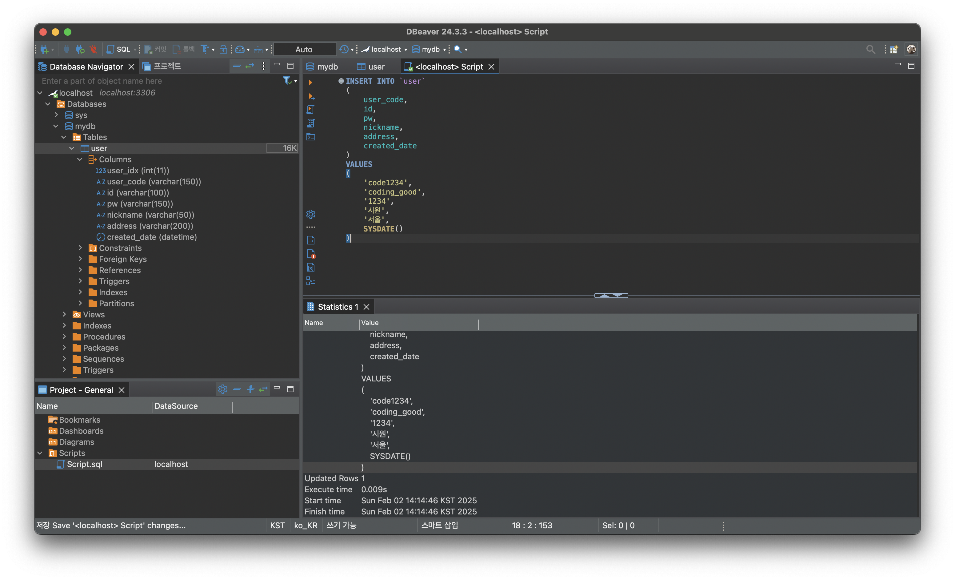Close the <localhost> Script tab

click(491, 67)
